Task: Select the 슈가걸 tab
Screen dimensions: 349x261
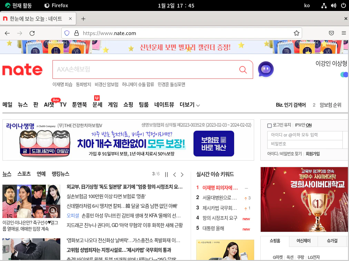Action: pos(332,241)
